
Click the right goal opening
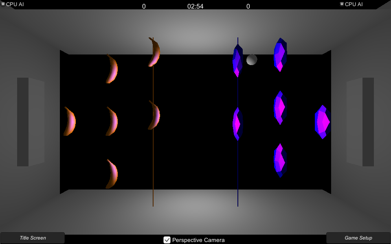360,122
